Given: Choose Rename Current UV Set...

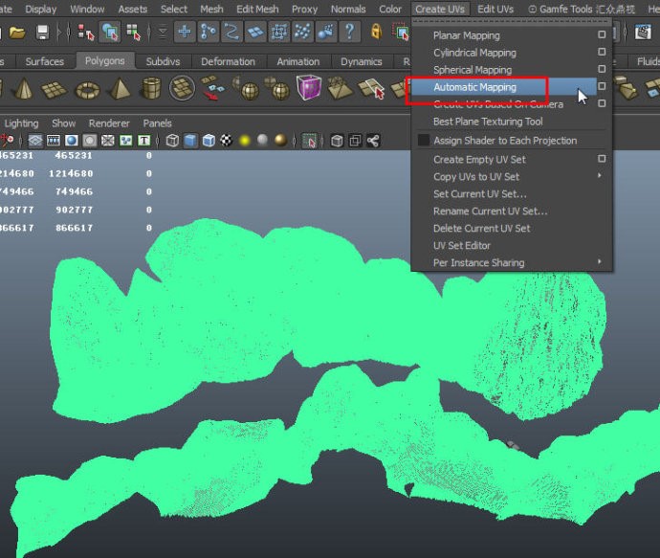Looking at the screenshot, I should 491,212.
